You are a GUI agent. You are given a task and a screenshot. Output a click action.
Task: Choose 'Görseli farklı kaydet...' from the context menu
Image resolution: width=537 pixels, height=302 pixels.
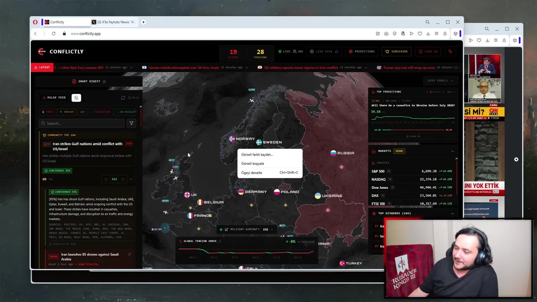(x=270, y=155)
